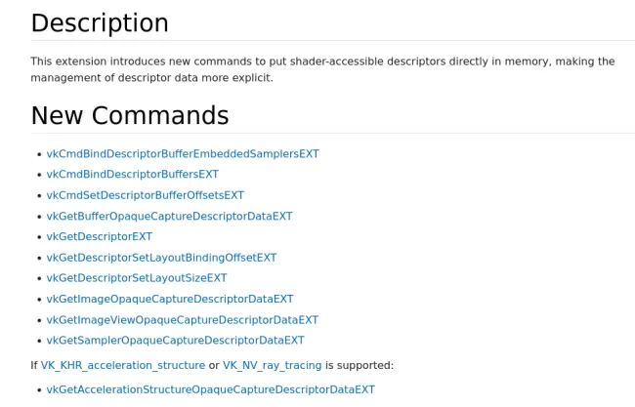Go to vkGetBufferOpaqueCaptureDescriptorDataEXT page

pos(169,217)
